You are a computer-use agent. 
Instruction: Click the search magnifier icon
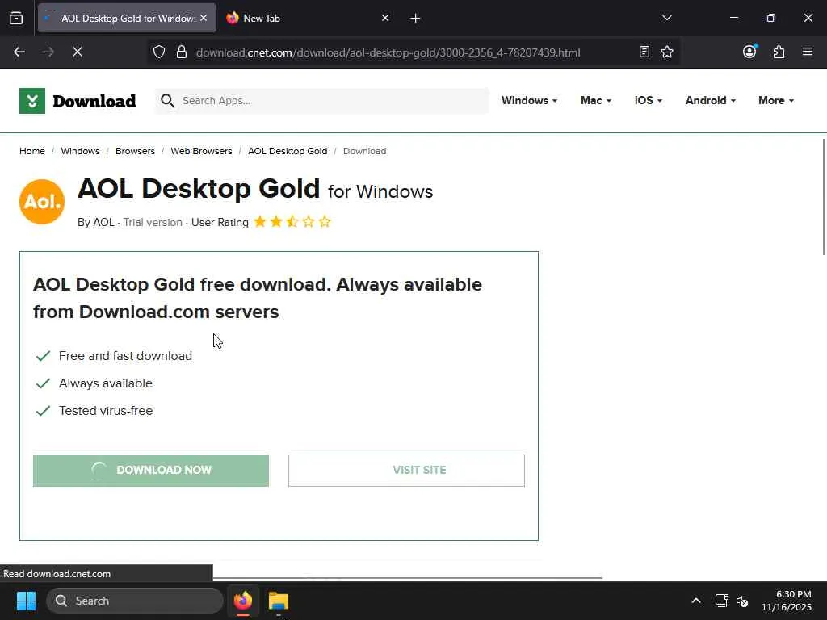(x=167, y=101)
